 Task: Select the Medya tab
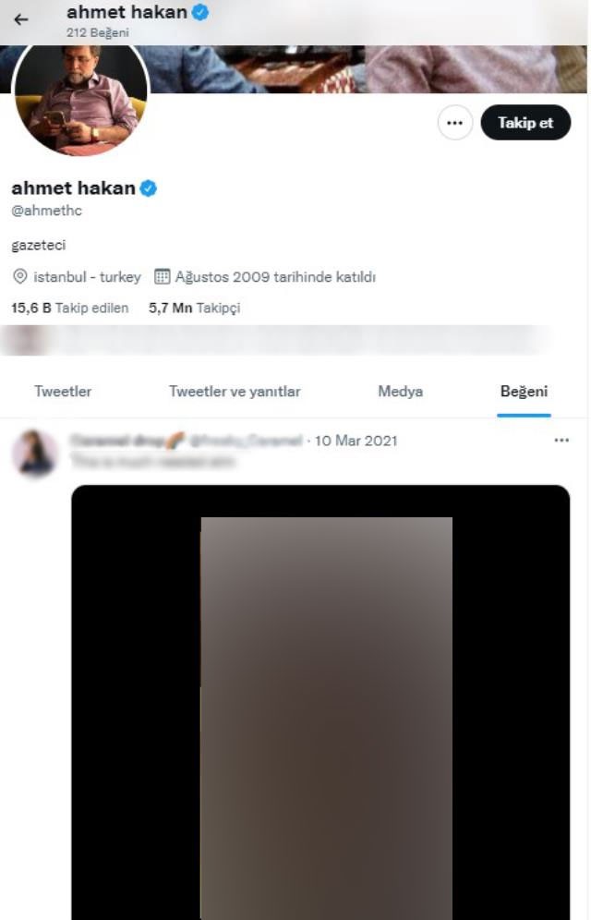point(401,392)
